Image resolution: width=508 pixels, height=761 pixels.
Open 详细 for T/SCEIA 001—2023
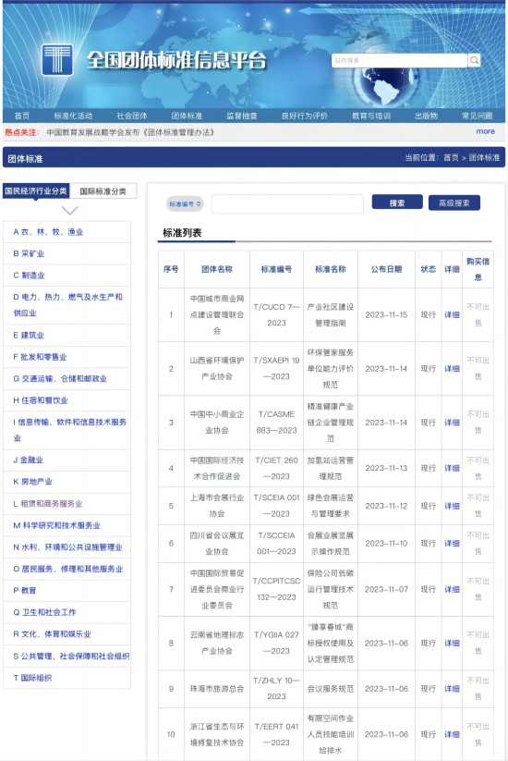tap(452, 506)
